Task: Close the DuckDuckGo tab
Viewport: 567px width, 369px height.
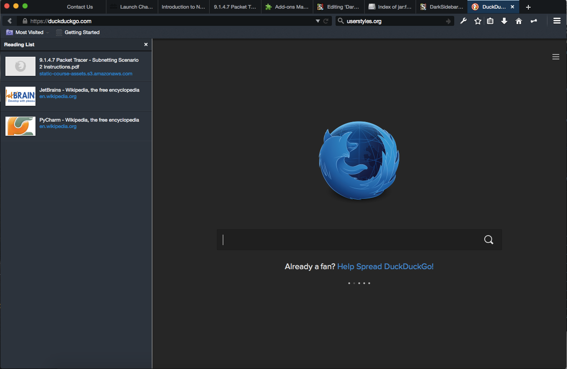Action: (512, 7)
